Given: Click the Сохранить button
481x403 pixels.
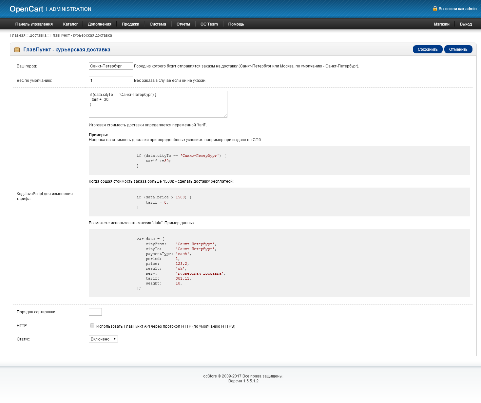Looking at the screenshot, I should (x=428, y=49).
